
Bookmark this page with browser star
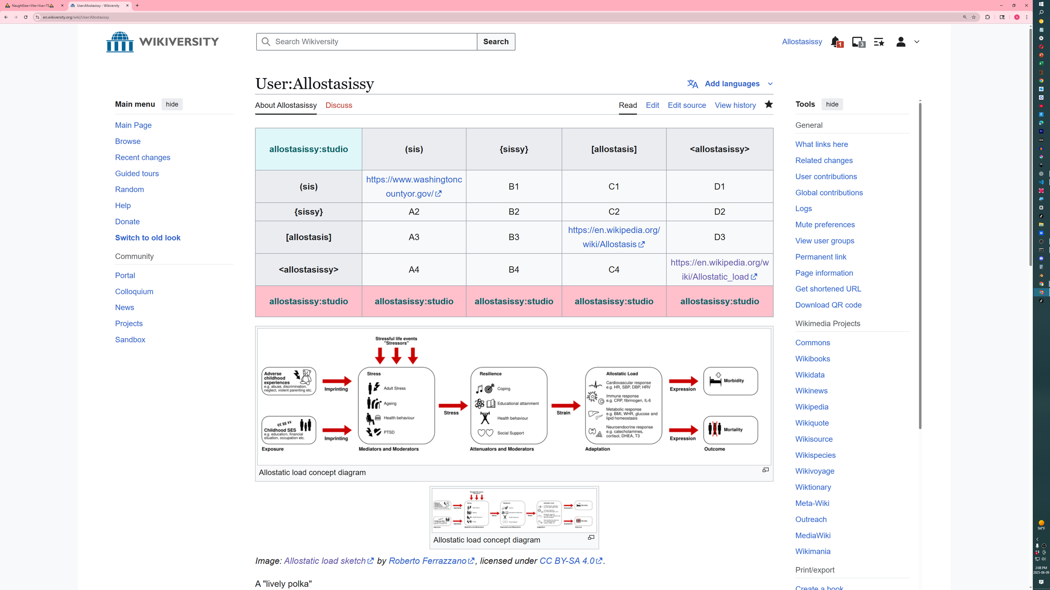click(x=974, y=17)
